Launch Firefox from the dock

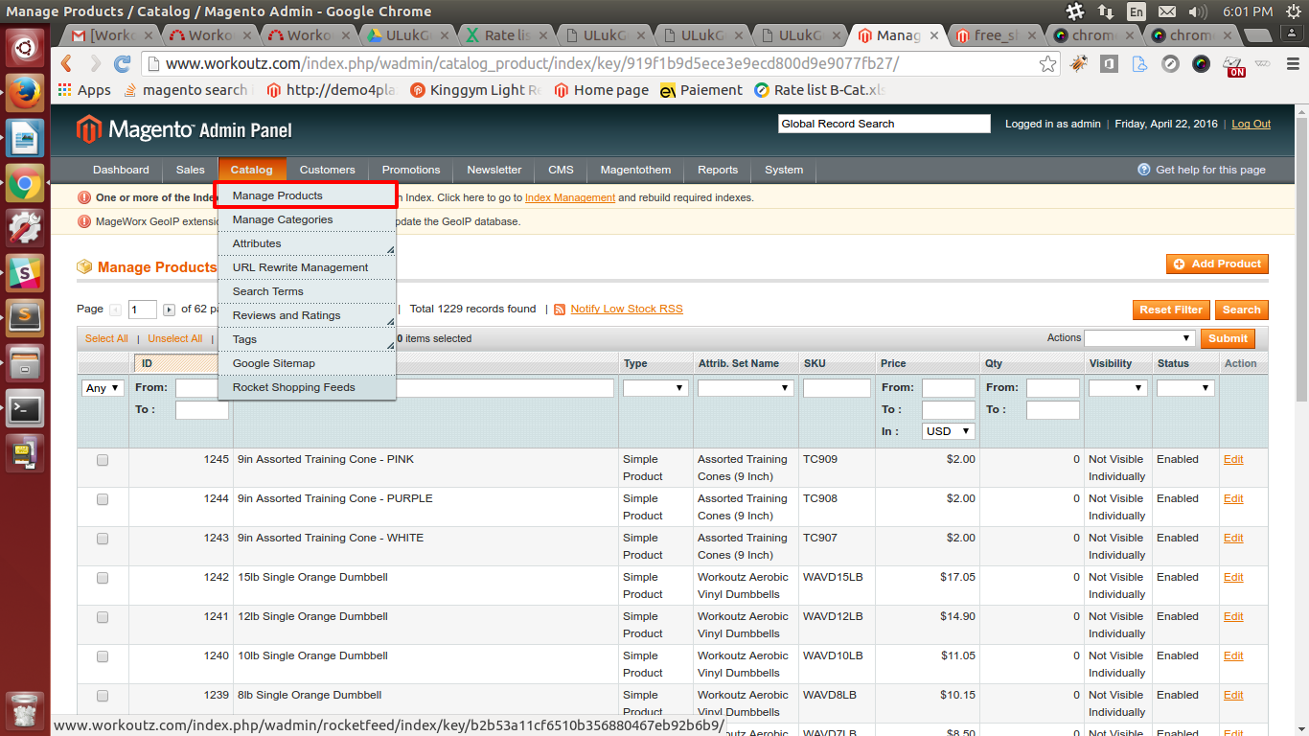pyautogui.click(x=25, y=93)
